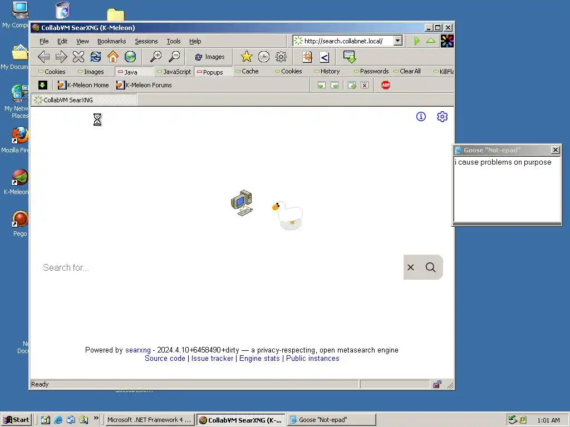Open the Home page icon
Image resolution: width=570 pixels, height=427 pixels.
(113, 57)
